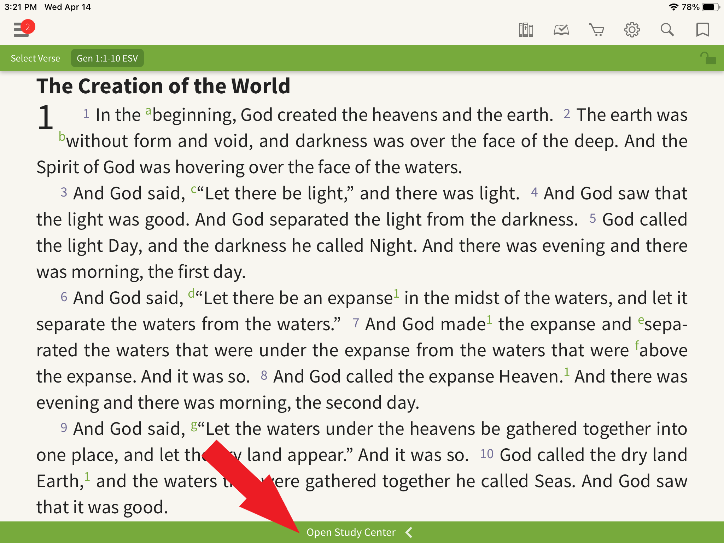Tap heading The Creation of the World

pyautogui.click(x=163, y=86)
